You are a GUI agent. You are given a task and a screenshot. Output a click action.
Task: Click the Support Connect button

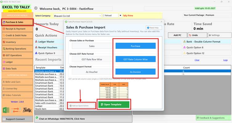[x=17, y=119]
